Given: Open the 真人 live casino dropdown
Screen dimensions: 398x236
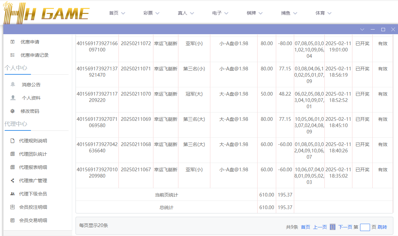Looking at the screenshot, I should coord(186,13).
